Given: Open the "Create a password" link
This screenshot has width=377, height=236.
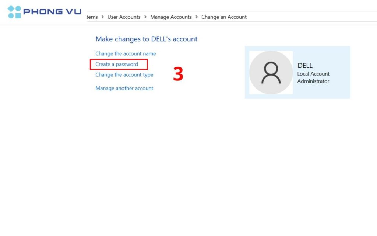Looking at the screenshot, I should [118, 64].
